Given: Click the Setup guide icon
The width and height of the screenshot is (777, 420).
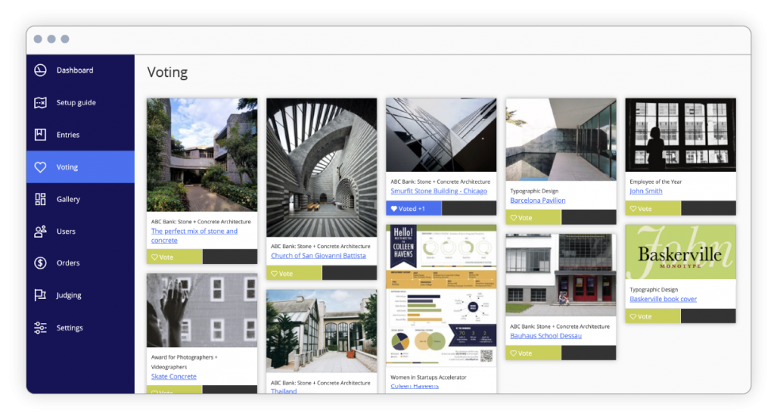Looking at the screenshot, I should click(40, 103).
